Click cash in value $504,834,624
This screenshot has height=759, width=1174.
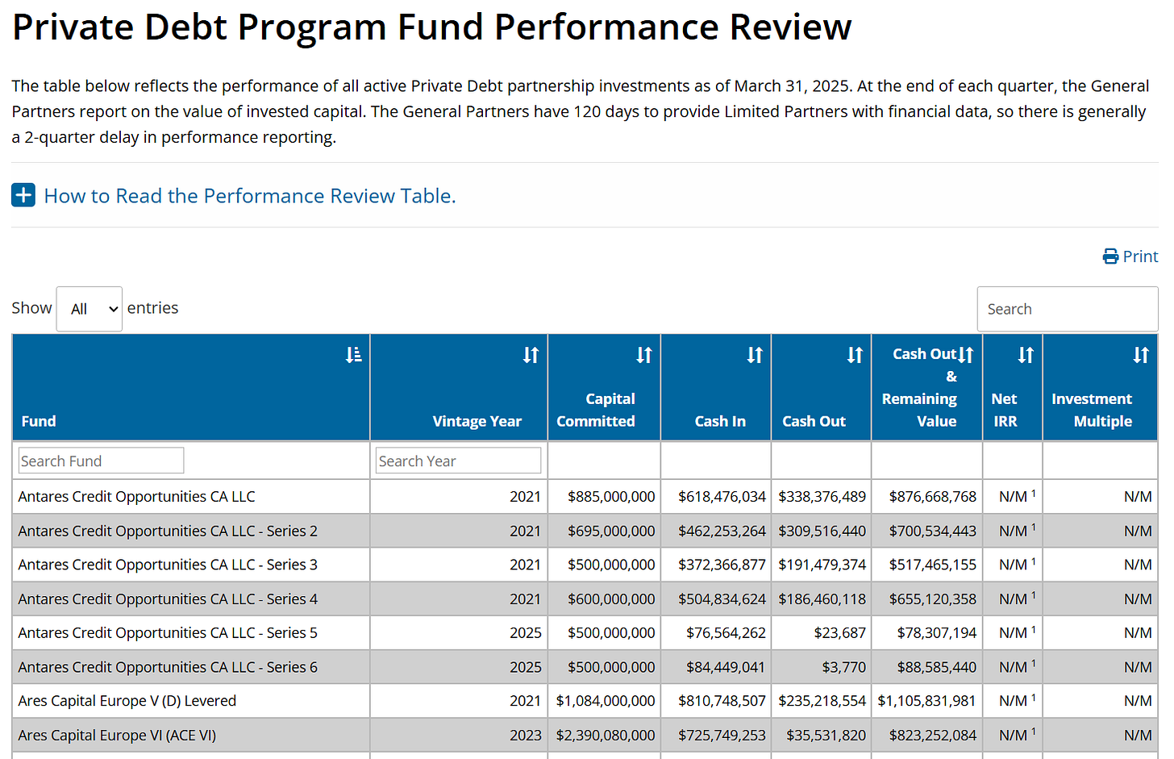click(722, 599)
